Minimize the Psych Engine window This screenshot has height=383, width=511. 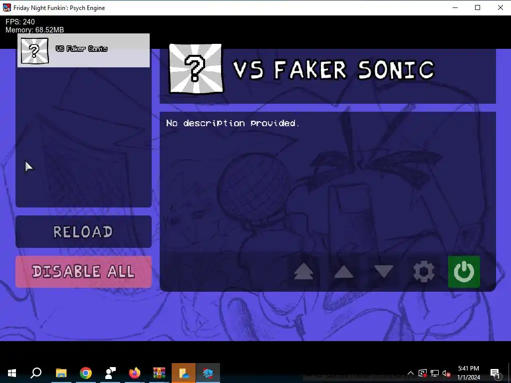[x=455, y=7]
